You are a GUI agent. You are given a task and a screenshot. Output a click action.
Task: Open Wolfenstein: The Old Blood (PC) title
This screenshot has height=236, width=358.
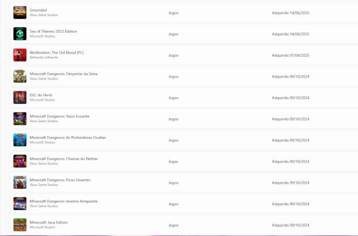[56, 53]
